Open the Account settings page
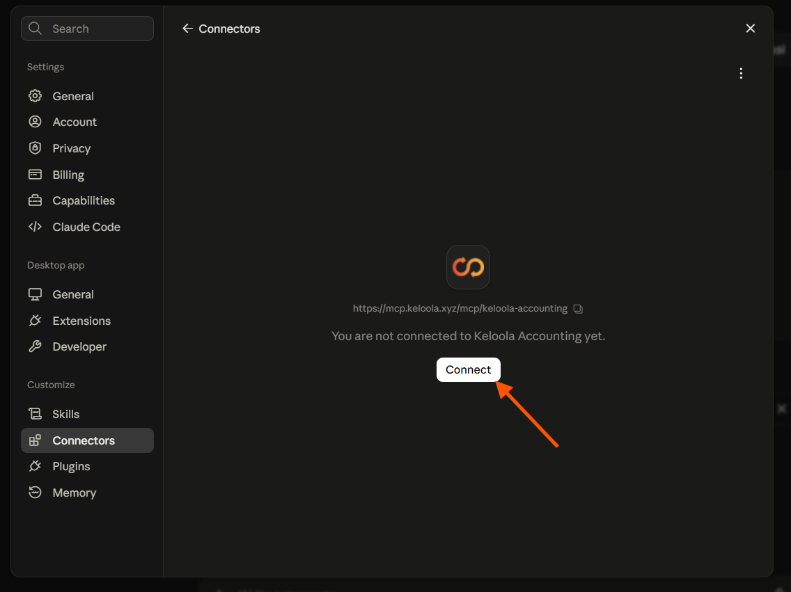This screenshot has width=791, height=592. point(87,122)
